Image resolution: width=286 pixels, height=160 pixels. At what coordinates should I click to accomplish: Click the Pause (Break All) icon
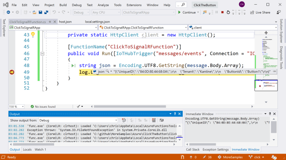[x=217, y=12]
